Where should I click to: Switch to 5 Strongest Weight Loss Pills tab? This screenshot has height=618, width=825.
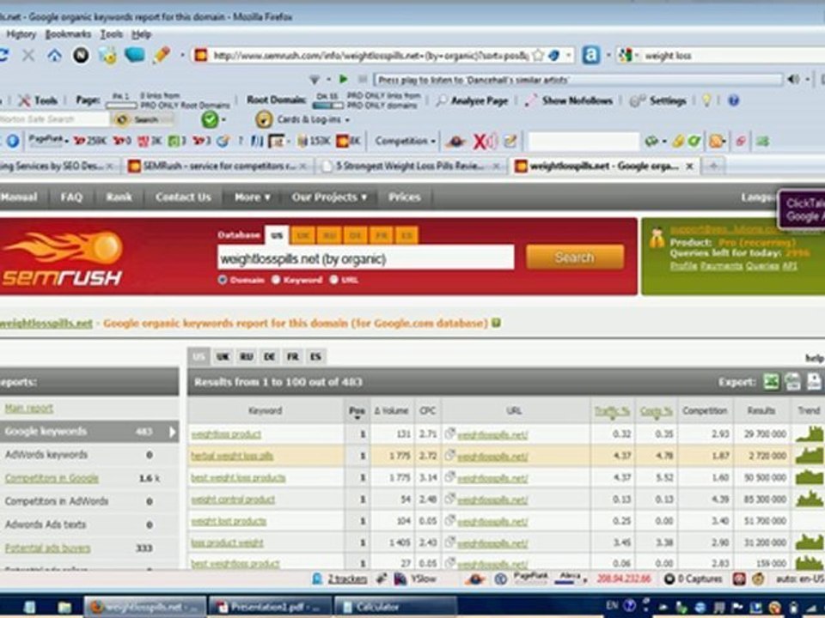click(x=411, y=166)
